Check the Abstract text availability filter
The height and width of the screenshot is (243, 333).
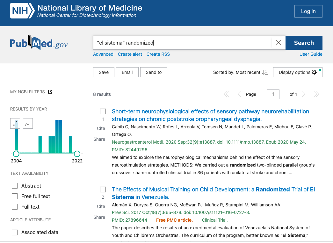click(x=15, y=186)
